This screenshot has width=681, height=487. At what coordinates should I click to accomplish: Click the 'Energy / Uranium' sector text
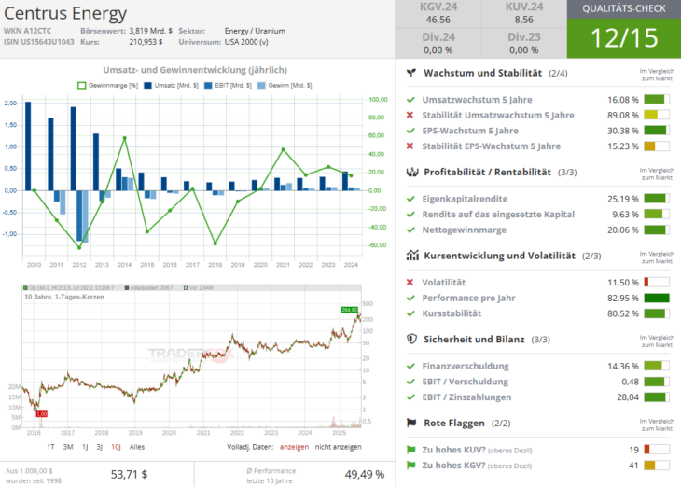tap(255, 31)
